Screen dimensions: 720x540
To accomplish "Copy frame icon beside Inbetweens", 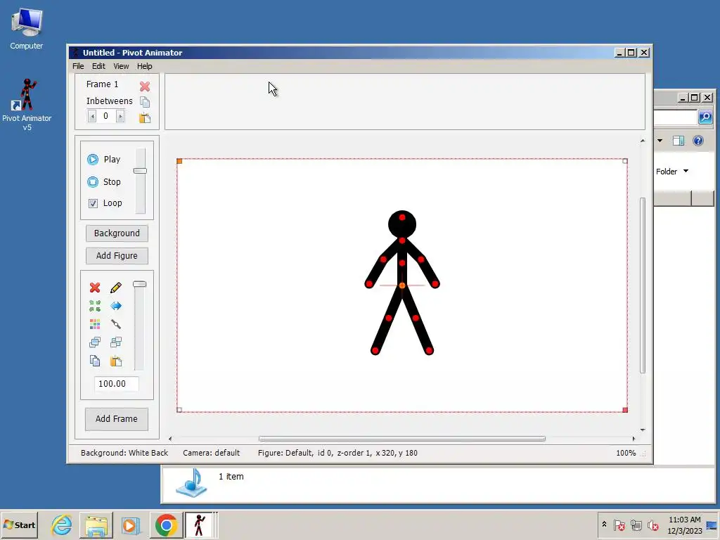I will coord(145,101).
